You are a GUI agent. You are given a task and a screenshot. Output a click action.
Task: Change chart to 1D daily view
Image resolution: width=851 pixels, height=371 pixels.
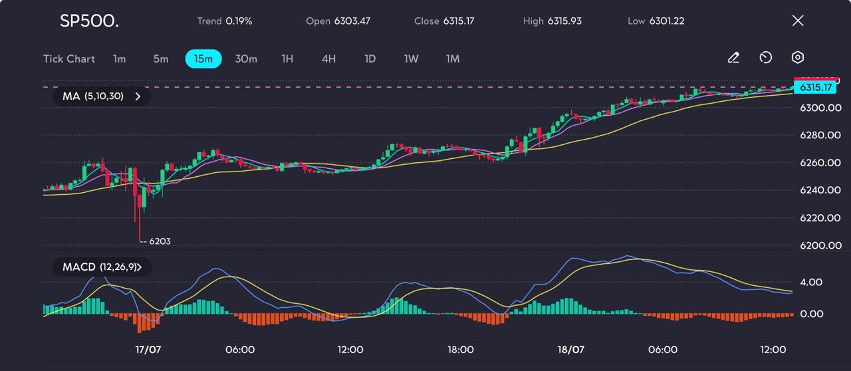tap(370, 59)
